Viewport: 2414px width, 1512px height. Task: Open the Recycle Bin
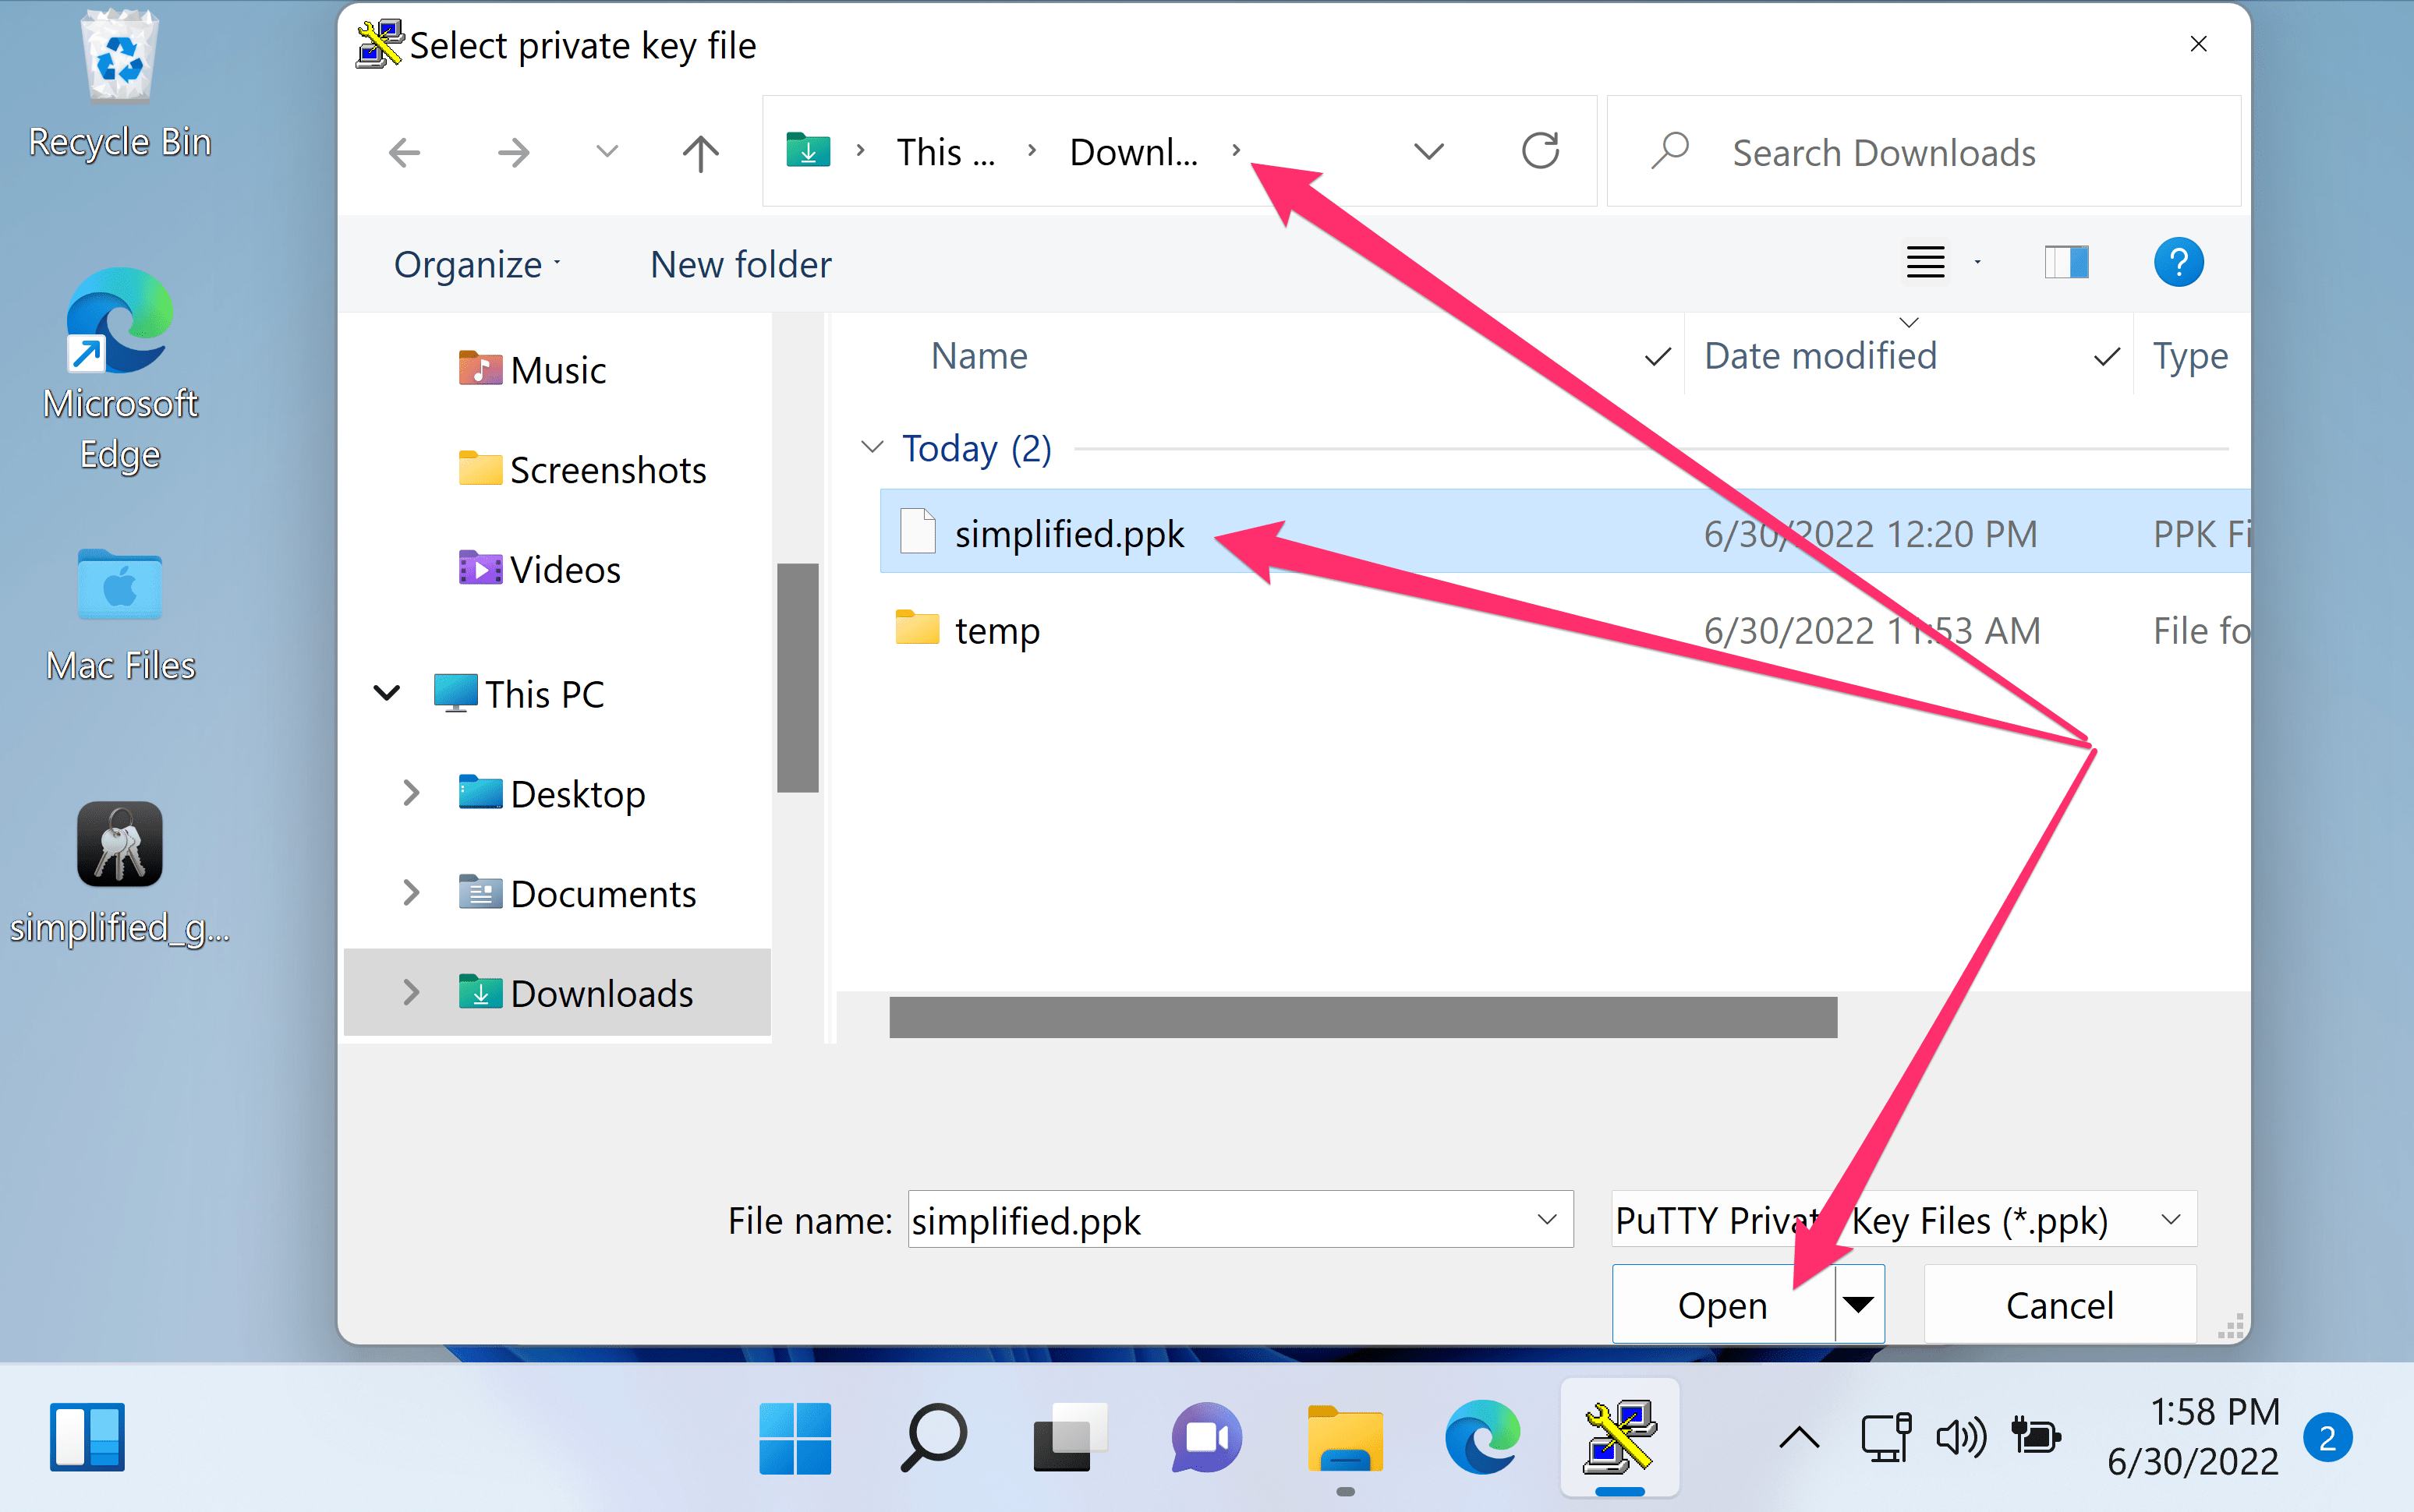coord(119,55)
